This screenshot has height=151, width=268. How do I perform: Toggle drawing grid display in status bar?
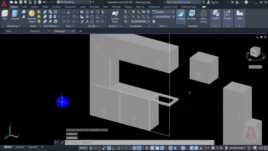(91, 148)
